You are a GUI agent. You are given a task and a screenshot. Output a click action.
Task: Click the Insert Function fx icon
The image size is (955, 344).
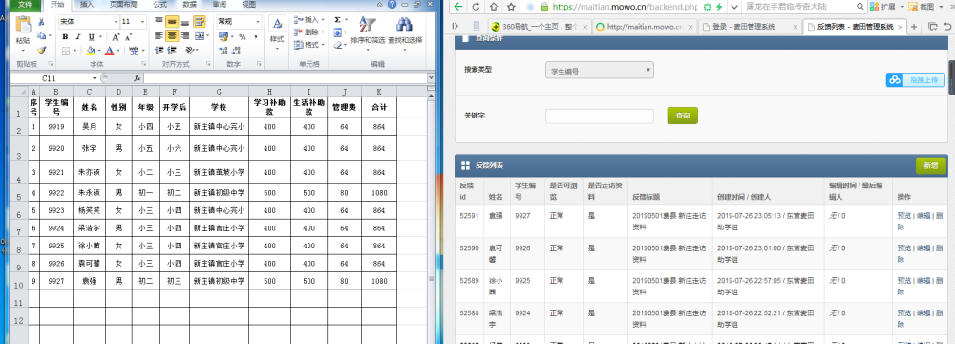[137, 78]
